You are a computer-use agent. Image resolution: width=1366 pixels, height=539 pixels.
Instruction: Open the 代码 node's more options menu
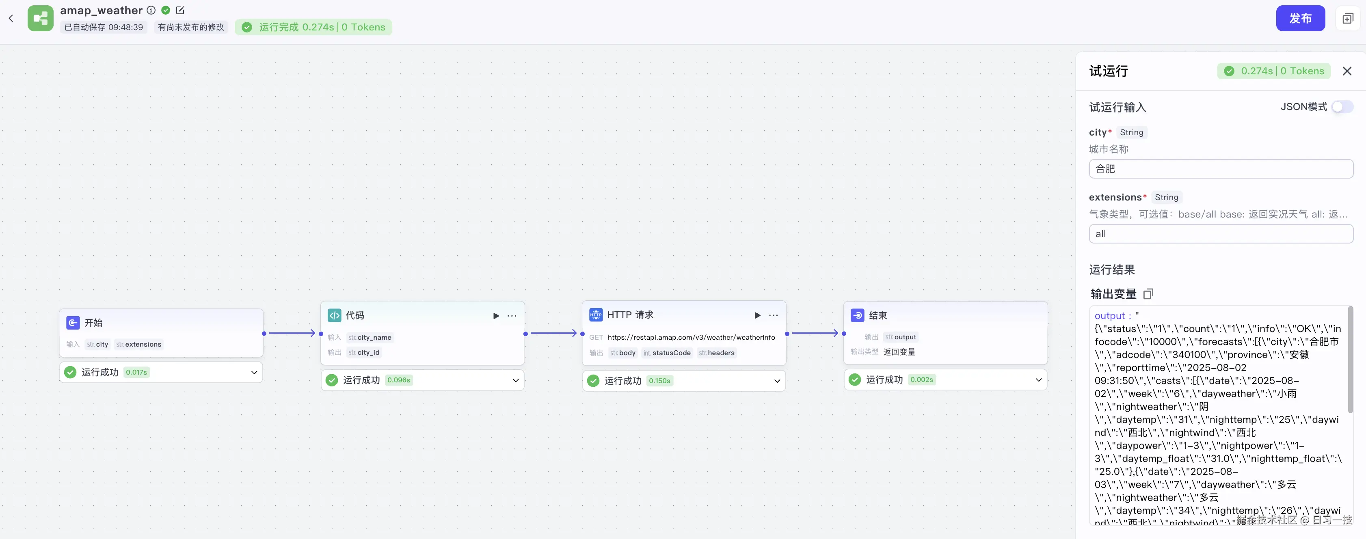(x=511, y=315)
